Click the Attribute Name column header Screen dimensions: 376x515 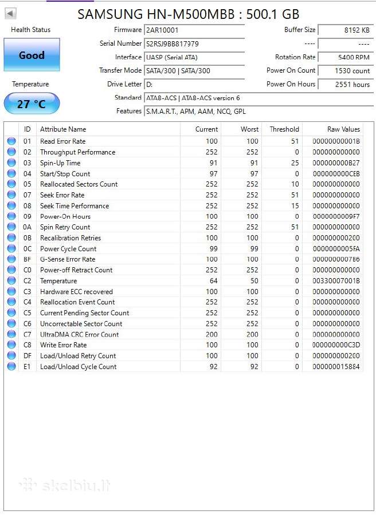[108, 129]
